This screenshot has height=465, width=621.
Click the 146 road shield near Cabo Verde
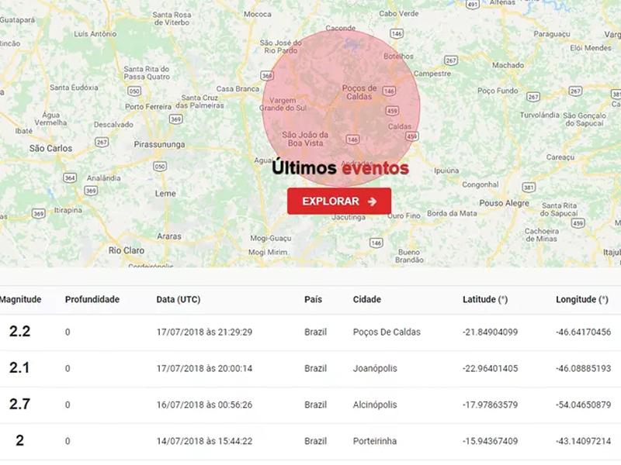(x=395, y=34)
